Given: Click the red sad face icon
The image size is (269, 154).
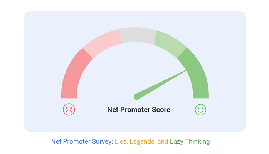Looking at the screenshot, I should click(69, 109).
